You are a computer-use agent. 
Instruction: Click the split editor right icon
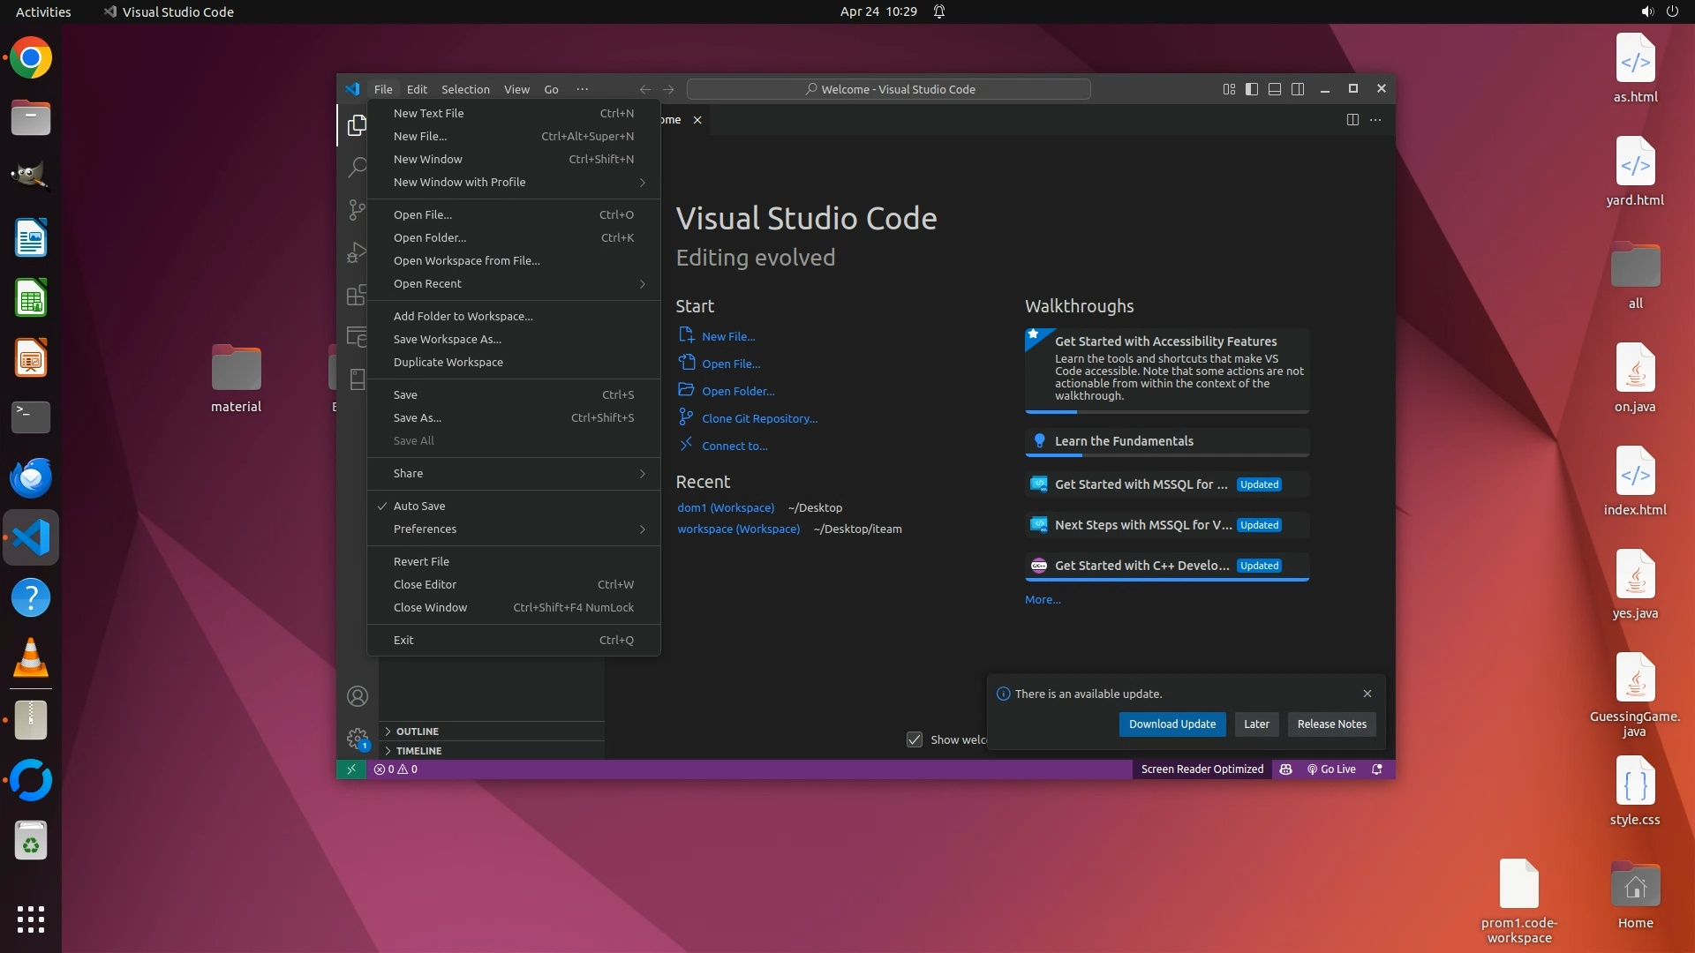pos(1352,120)
